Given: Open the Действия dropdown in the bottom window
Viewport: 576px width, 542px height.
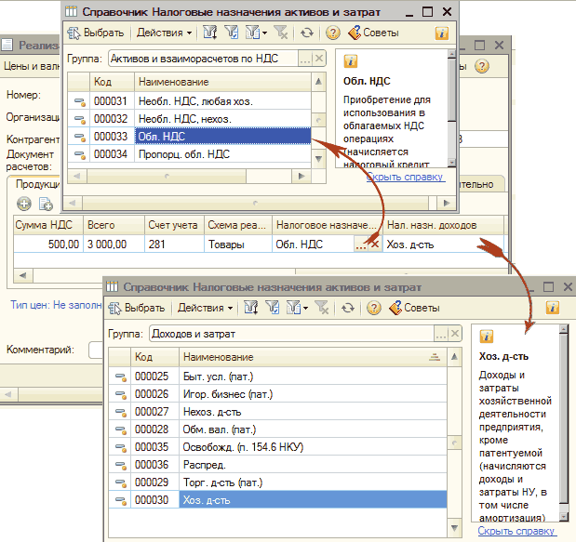Looking at the screenshot, I should (x=205, y=307).
